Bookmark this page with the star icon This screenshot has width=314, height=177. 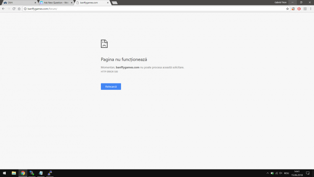tap(287, 8)
